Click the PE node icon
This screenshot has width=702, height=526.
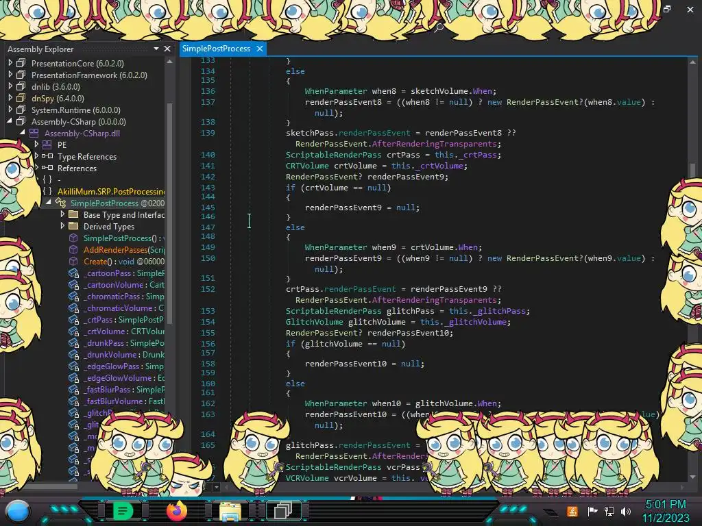[47, 145]
